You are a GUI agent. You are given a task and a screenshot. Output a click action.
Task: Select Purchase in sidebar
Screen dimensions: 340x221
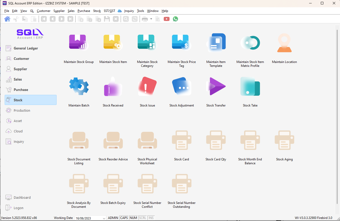(x=31, y=90)
